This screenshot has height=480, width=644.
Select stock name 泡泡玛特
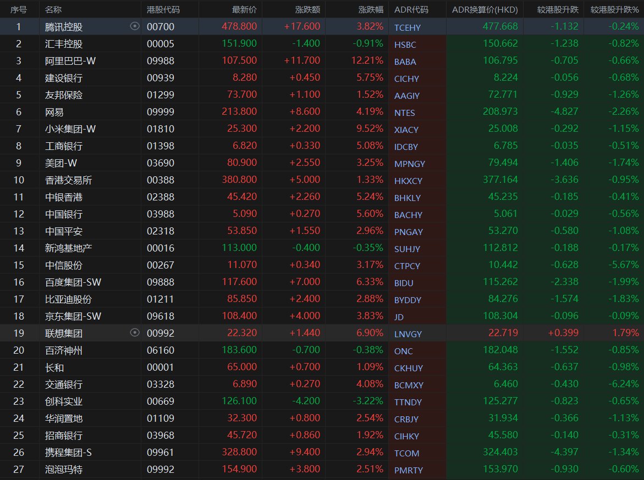(x=64, y=470)
